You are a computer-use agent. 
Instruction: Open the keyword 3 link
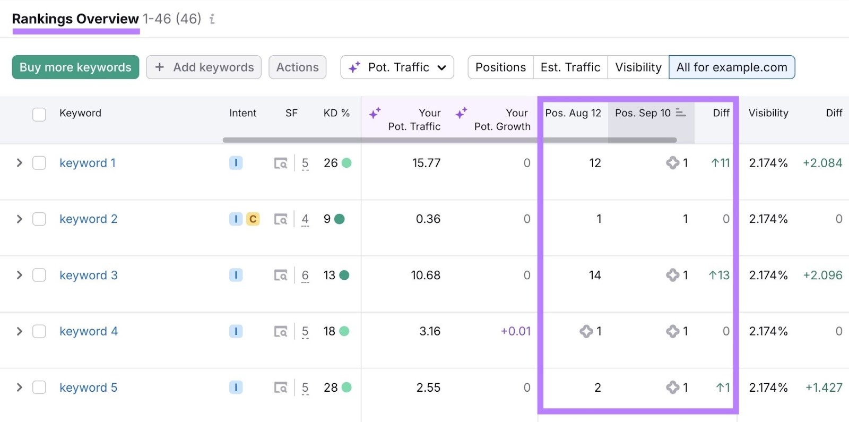(89, 275)
